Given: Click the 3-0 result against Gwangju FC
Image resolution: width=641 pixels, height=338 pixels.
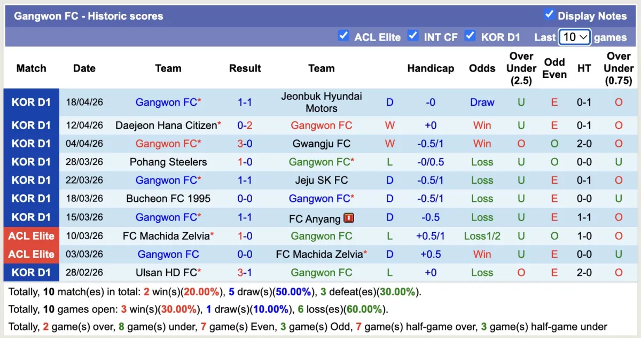Looking at the screenshot, I should click(245, 144).
